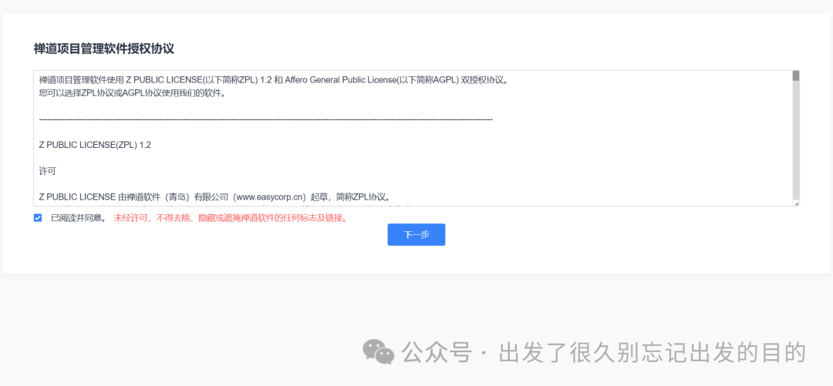
Task: Click the 已阅读并同意 label text
Action: click(79, 218)
